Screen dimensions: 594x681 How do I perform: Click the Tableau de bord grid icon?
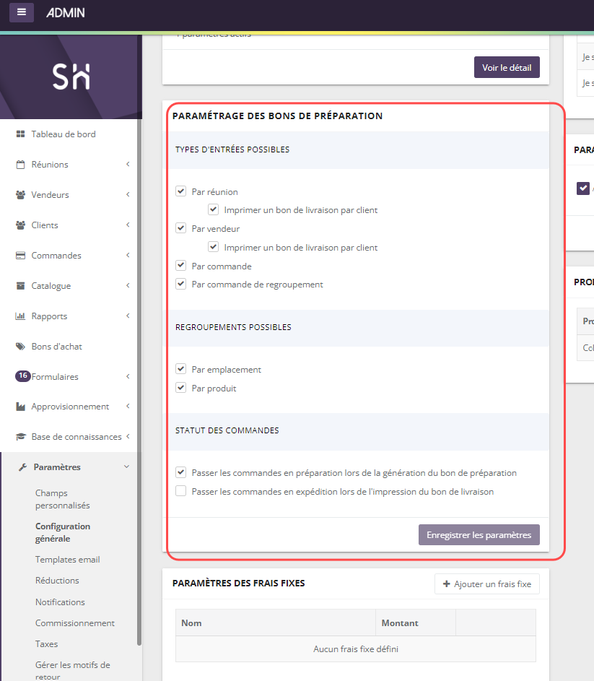[20, 134]
